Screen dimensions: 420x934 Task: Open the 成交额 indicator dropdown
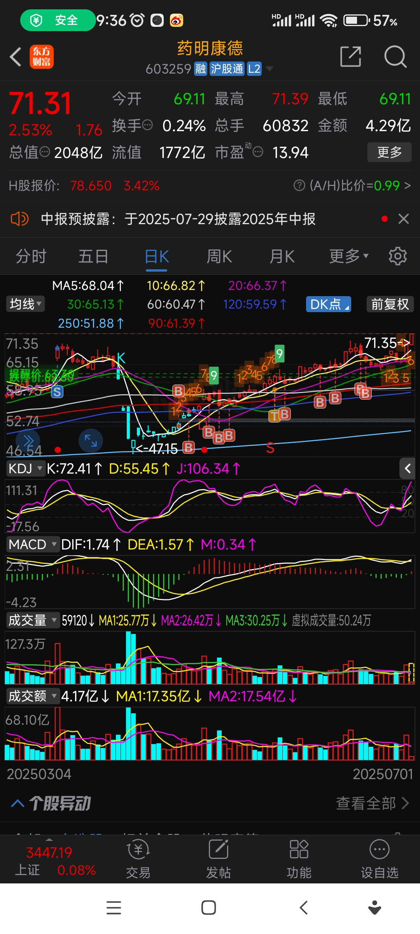(x=33, y=696)
